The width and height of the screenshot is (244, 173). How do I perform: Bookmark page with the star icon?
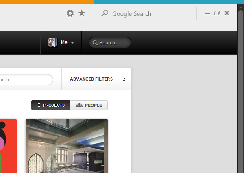82,13
